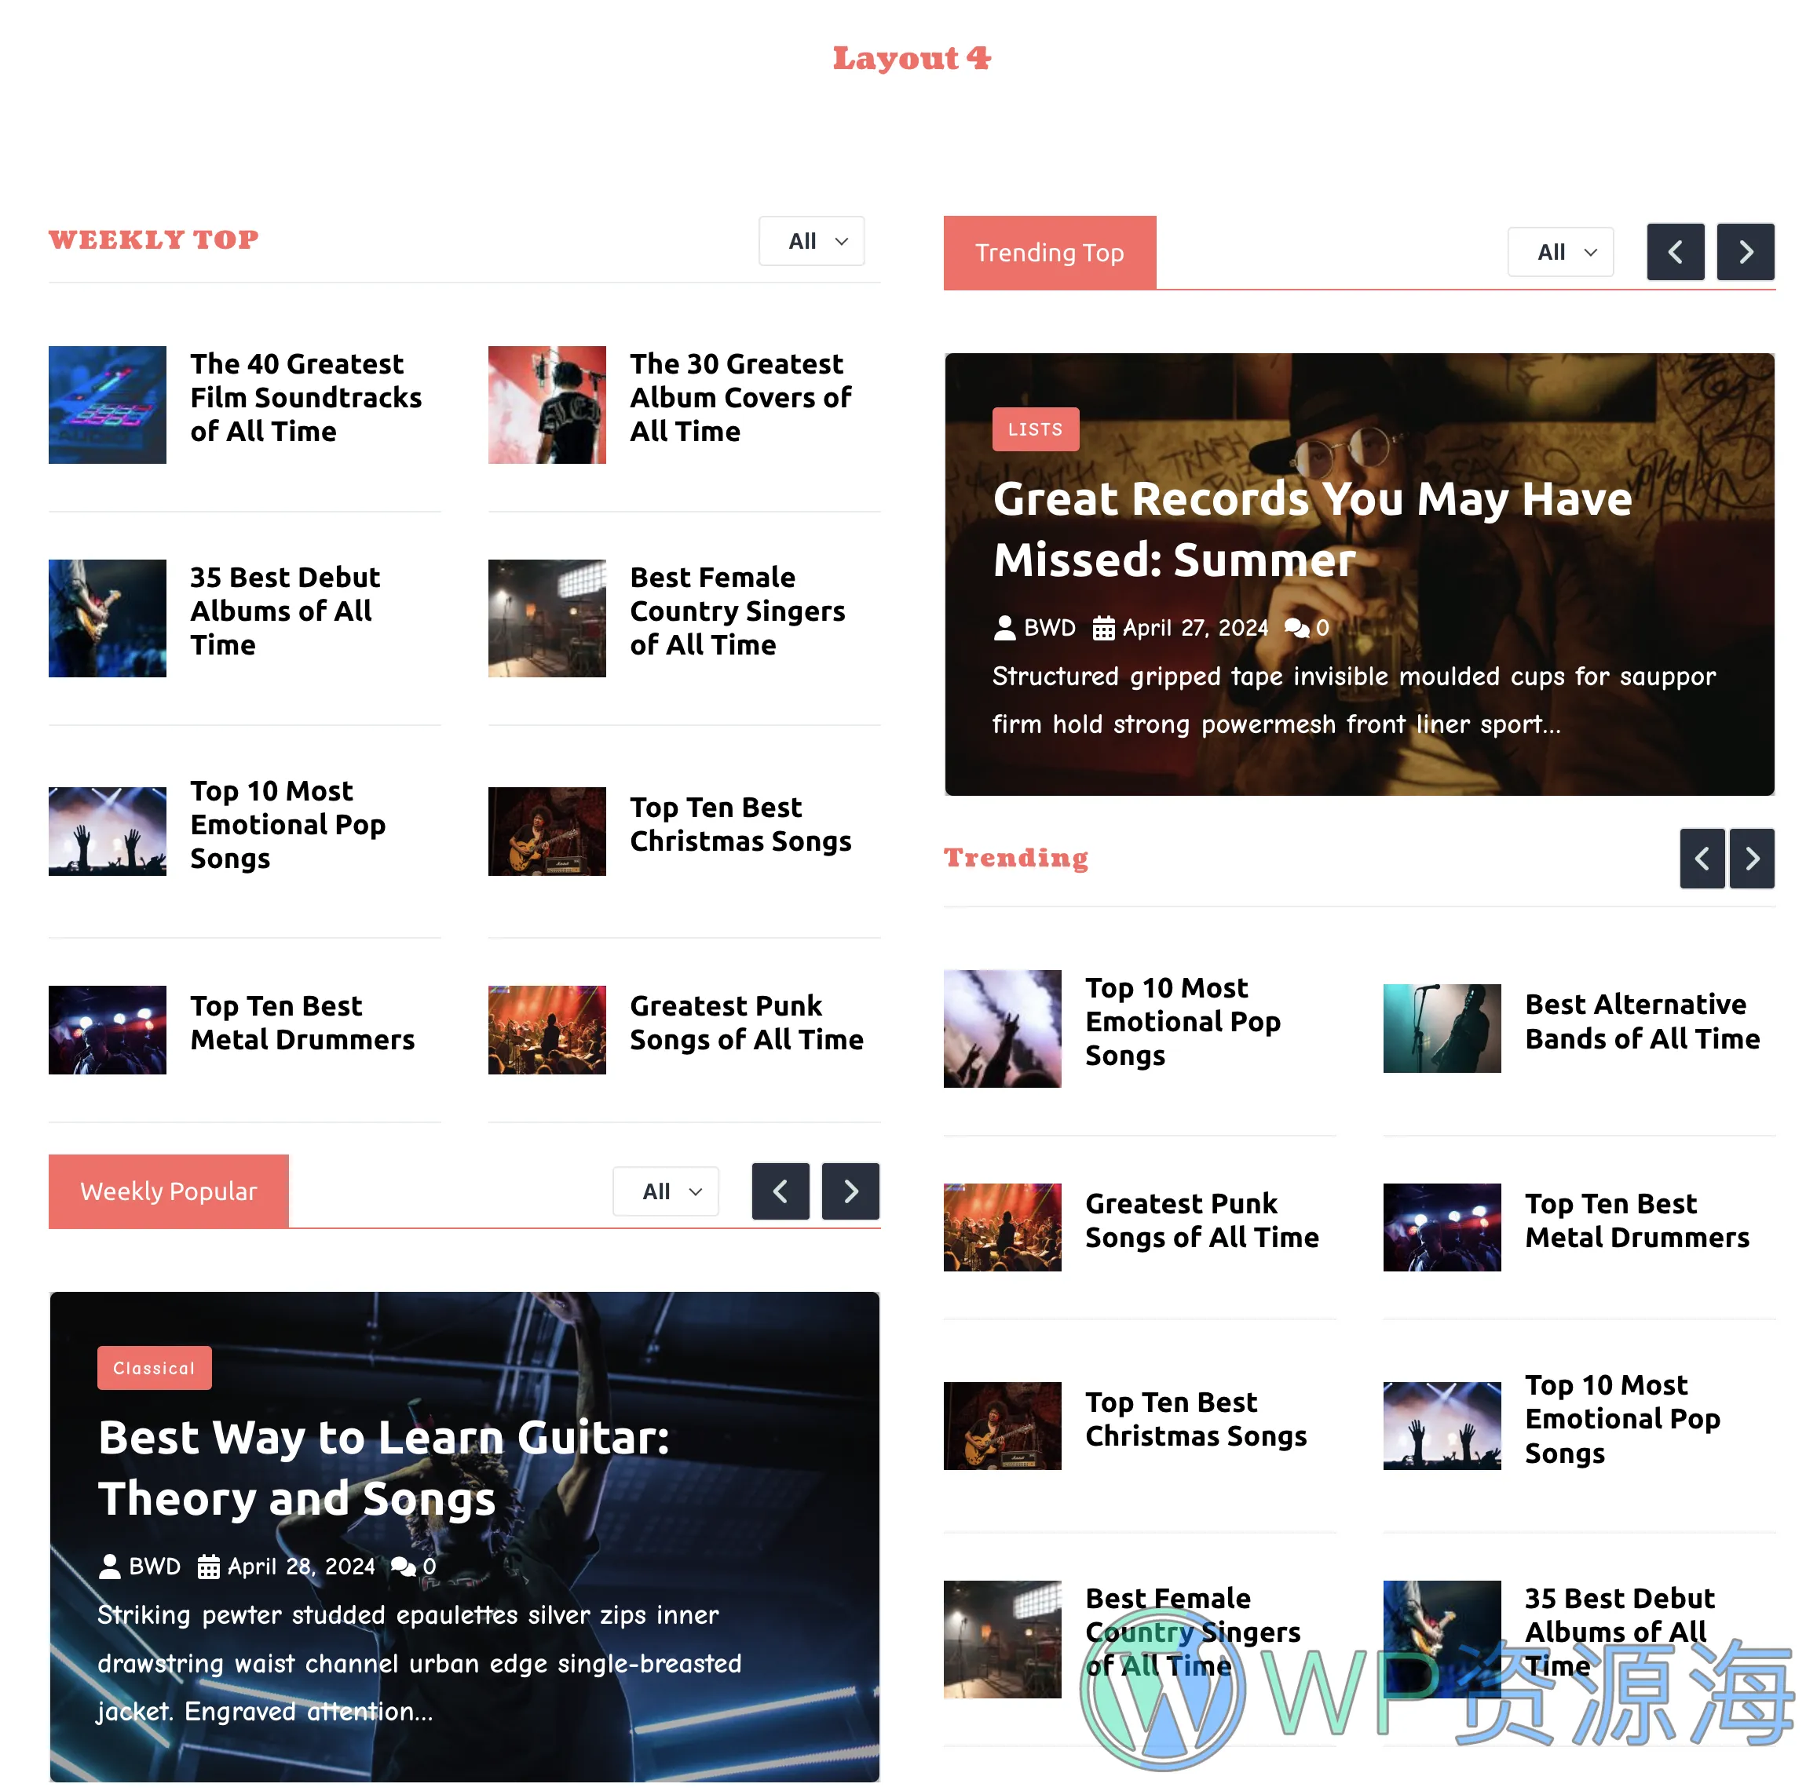Click the forward arrow on Trending Top
1817x1791 pixels.
tap(1746, 251)
